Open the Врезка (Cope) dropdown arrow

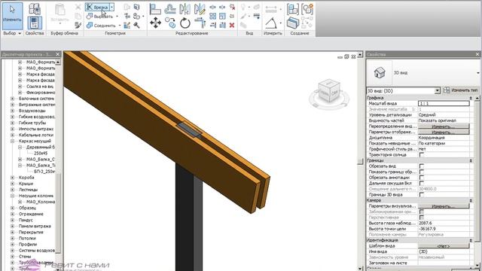click(x=112, y=7)
